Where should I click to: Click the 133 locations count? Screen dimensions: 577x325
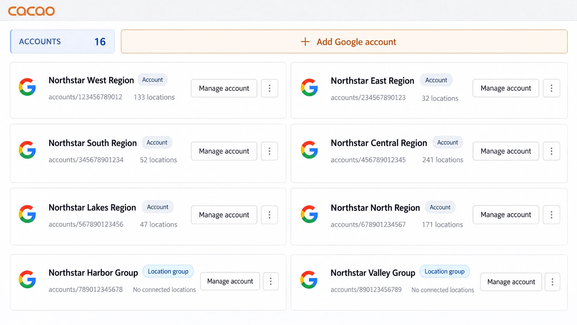click(154, 97)
